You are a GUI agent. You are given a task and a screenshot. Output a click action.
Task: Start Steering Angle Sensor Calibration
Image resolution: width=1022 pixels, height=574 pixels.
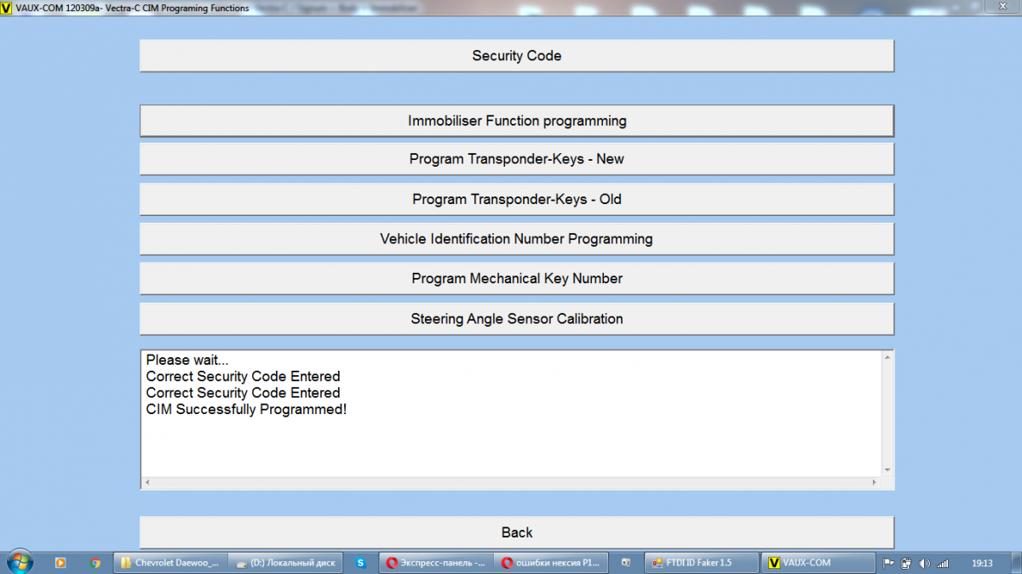coord(517,319)
